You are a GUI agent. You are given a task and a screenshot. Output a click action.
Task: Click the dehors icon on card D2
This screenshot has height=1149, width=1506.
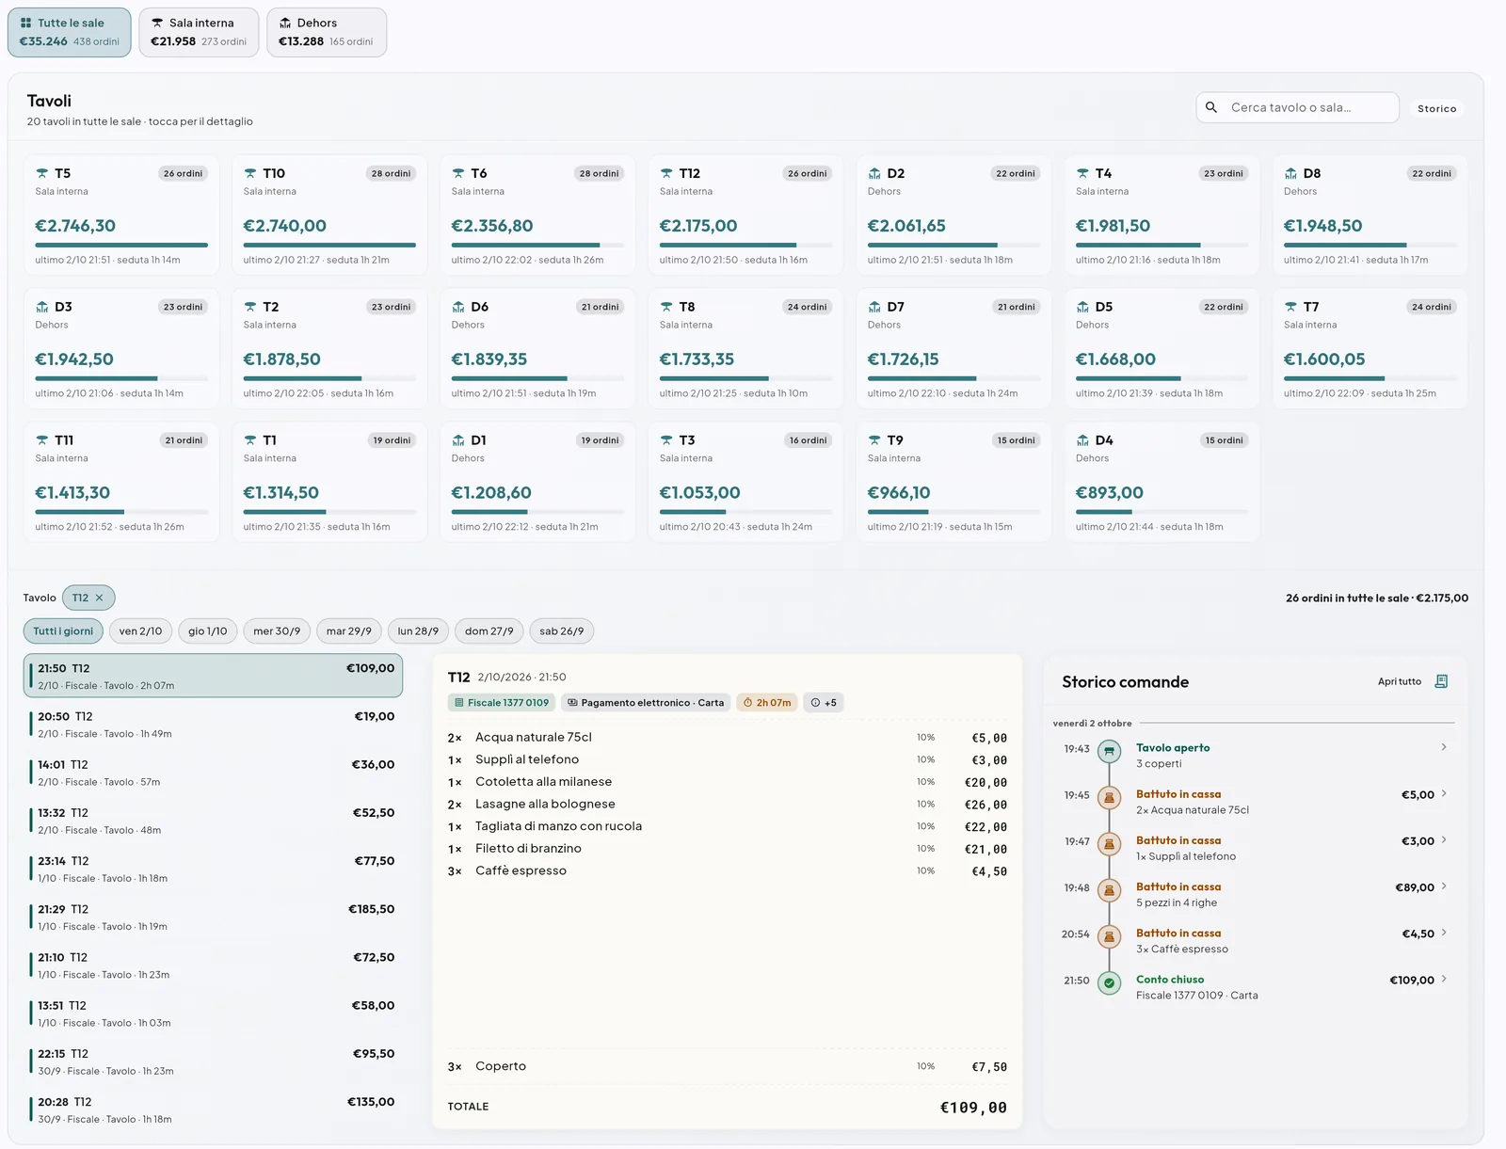(x=874, y=173)
